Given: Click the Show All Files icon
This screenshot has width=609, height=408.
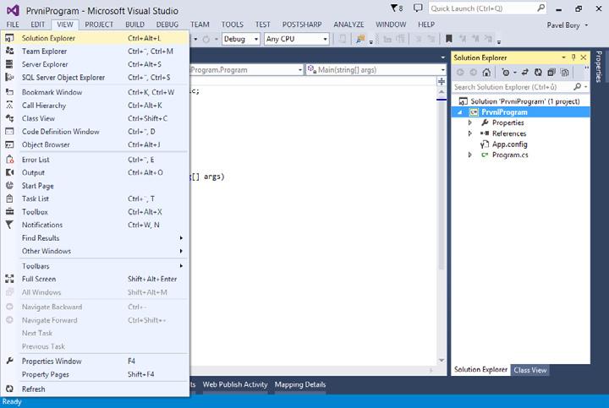Looking at the screenshot, I should 565,73.
